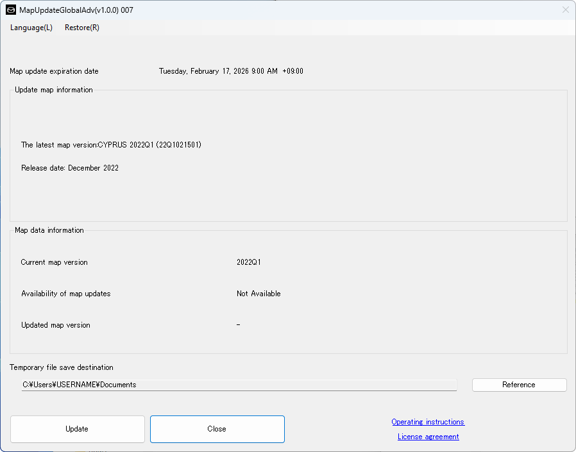Click the map update expiration date value
Image resolution: width=576 pixels, height=452 pixels.
pos(231,71)
